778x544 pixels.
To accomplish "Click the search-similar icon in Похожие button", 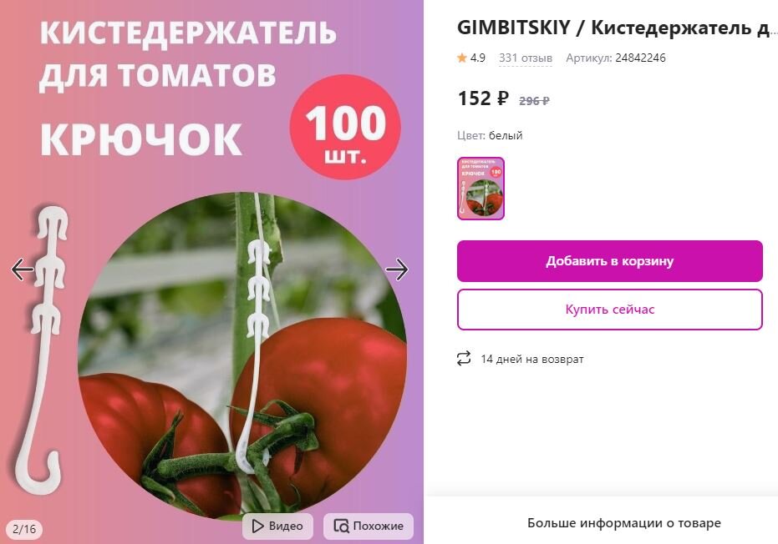I will tap(341, 526).
